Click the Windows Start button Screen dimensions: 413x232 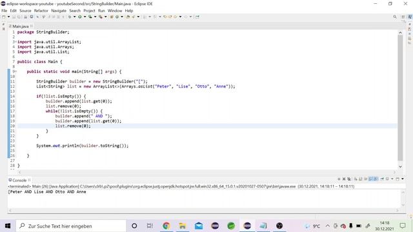(8, 226)
